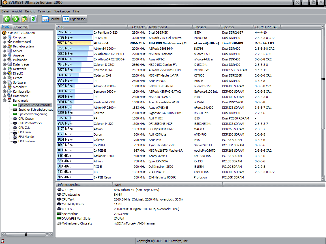Screen dimensions: 326x244
Task: Click the Motherboard tree icon
Action: click(10, 42)
